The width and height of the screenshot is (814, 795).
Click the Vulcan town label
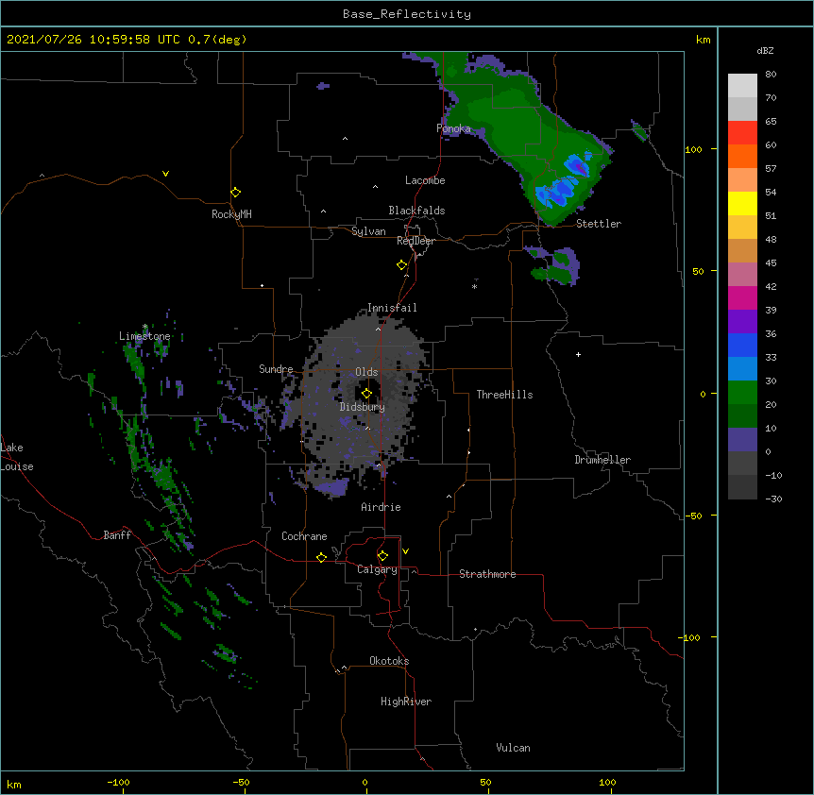click(513, 748)
